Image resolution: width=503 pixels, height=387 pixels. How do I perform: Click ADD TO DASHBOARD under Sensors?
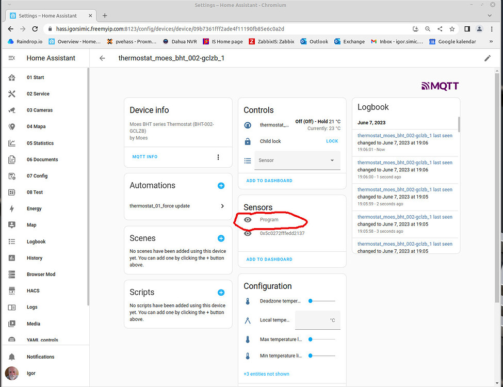(x=269, y=259)
